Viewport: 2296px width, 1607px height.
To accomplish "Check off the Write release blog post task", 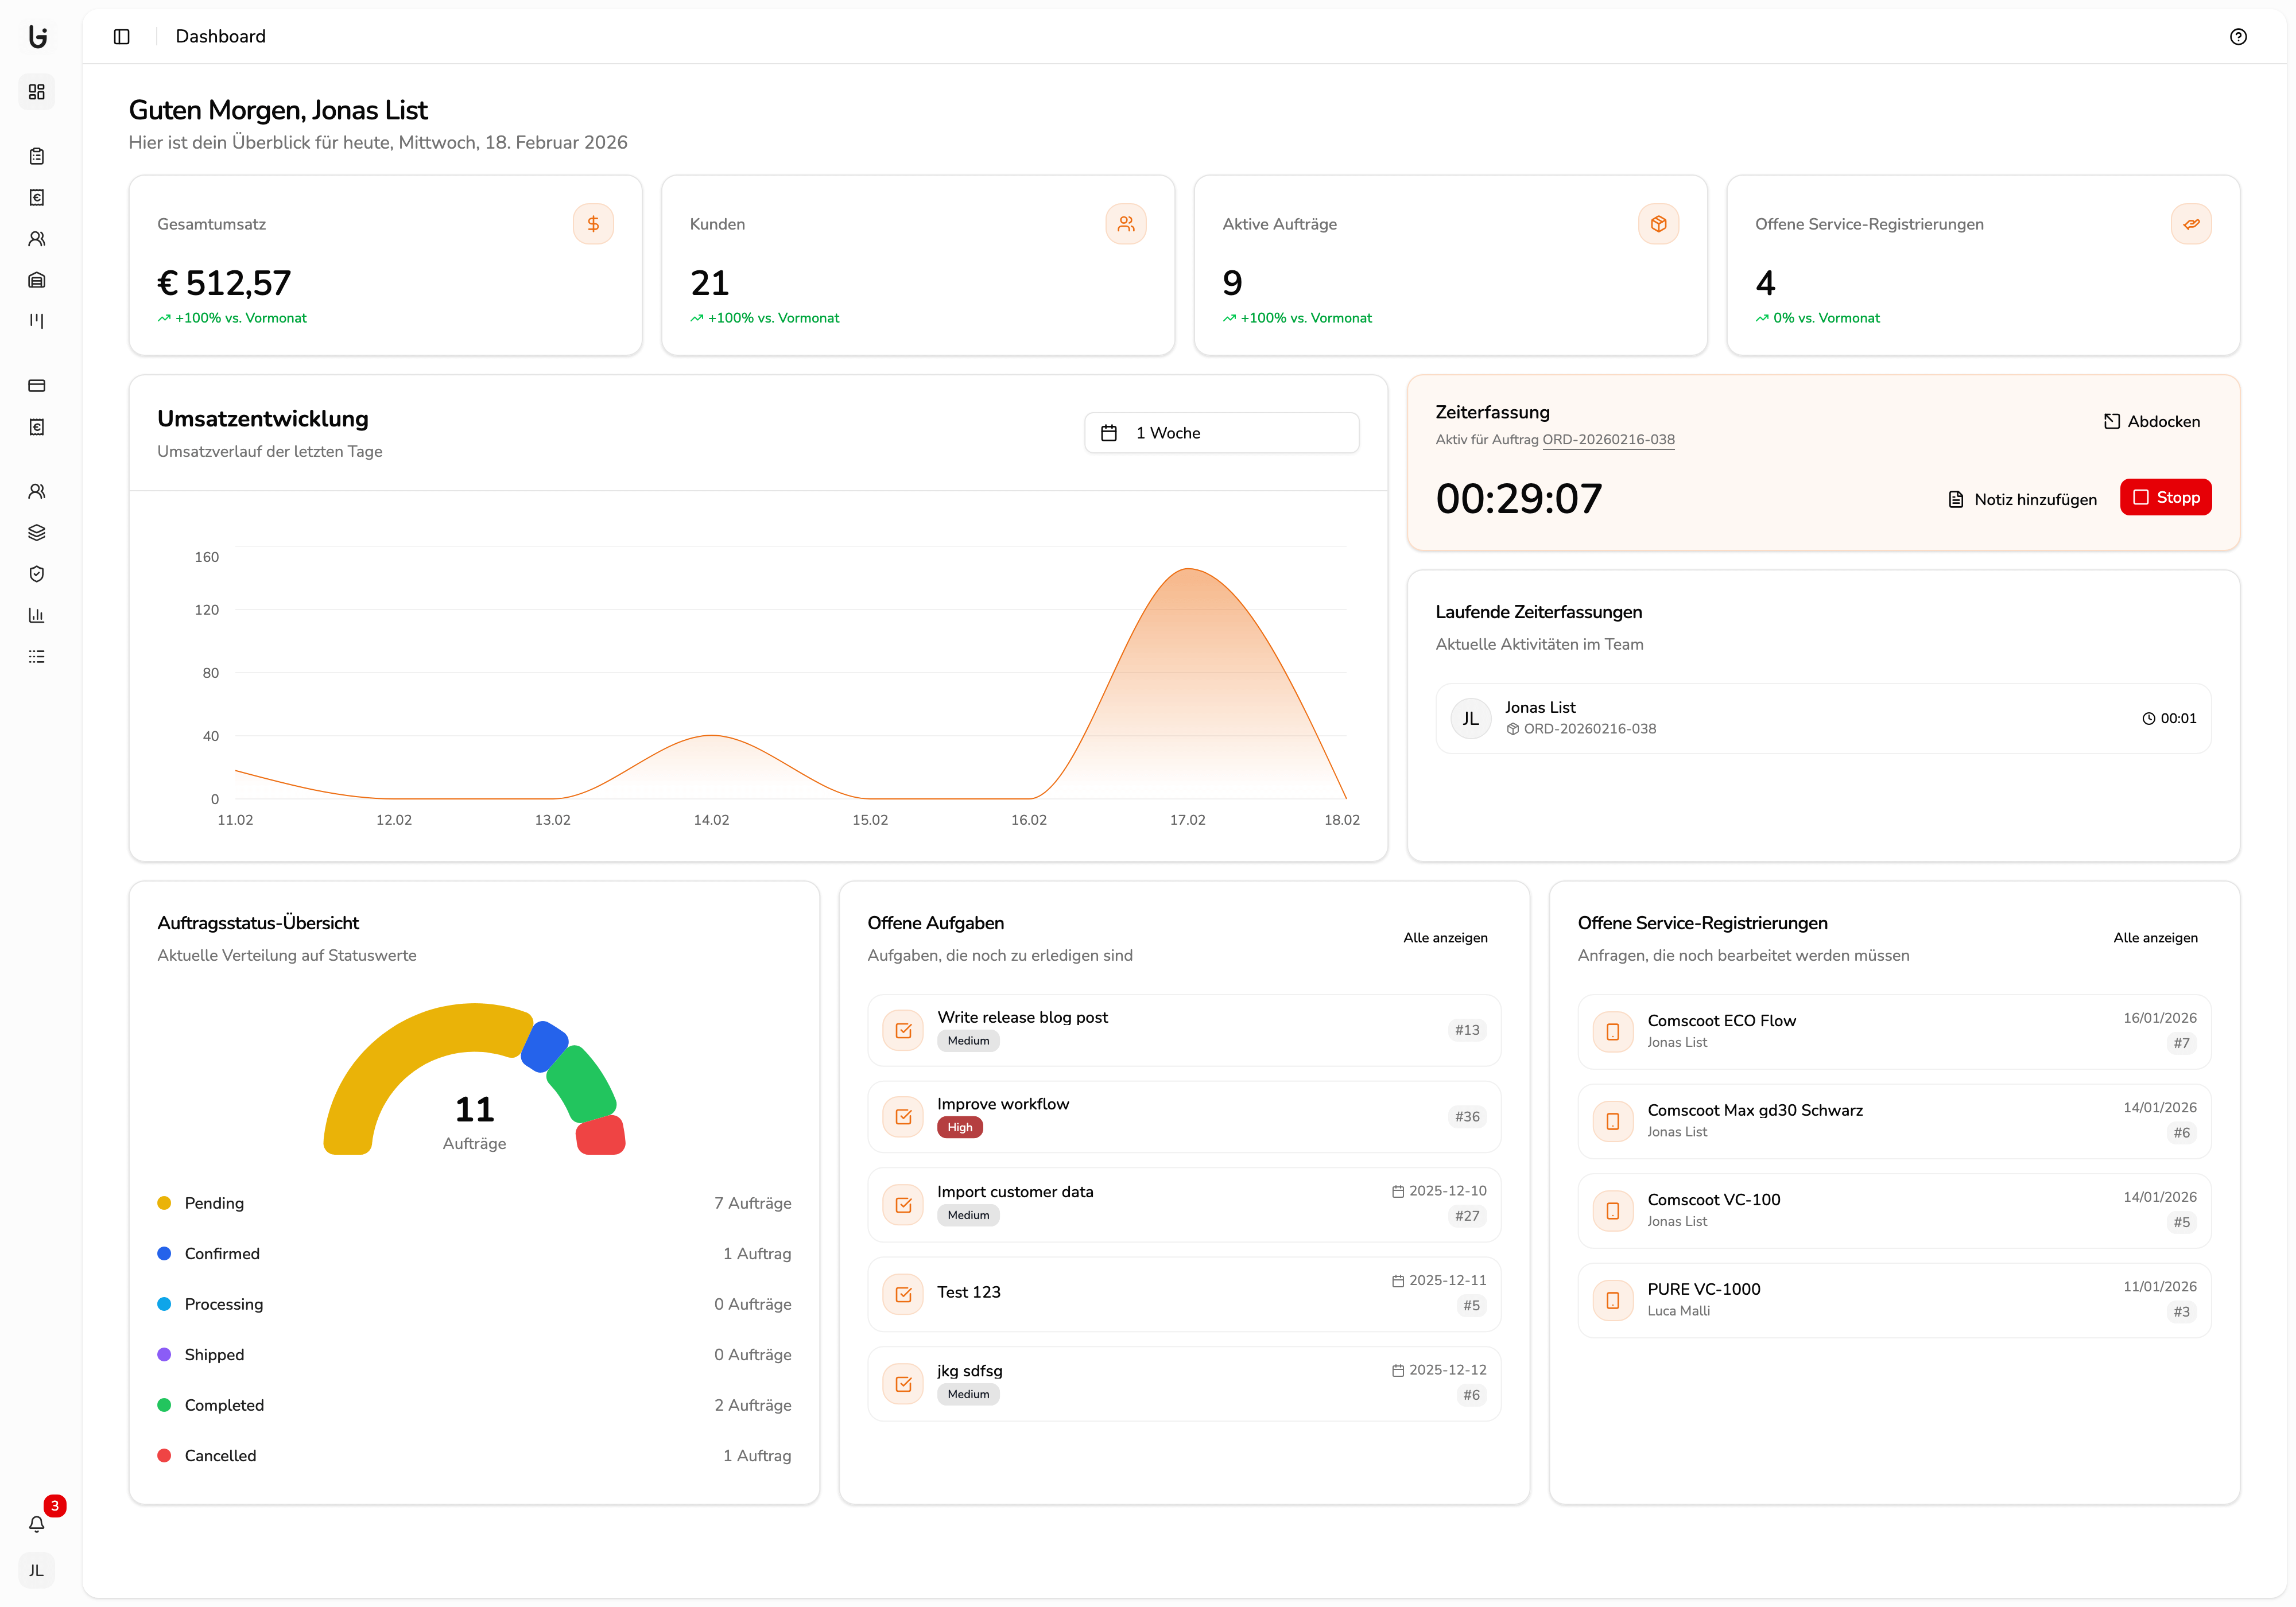I will (x=903, y=1030).
